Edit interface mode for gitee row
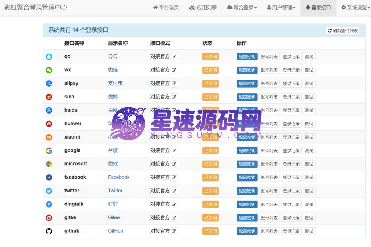 tap(174, 218)
